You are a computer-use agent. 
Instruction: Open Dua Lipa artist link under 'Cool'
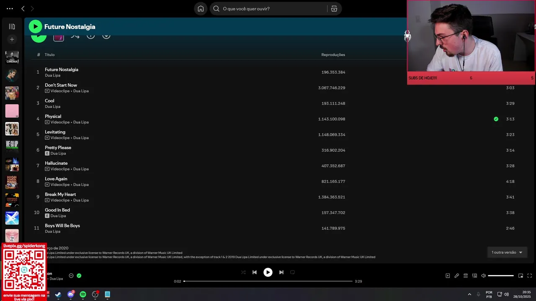click(x=52, y=107)
